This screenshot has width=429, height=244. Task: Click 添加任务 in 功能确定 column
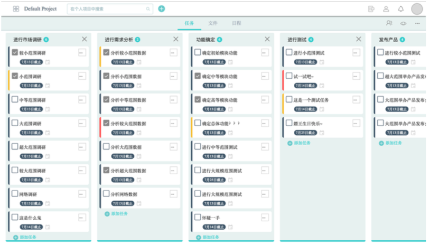pos(208,237)
